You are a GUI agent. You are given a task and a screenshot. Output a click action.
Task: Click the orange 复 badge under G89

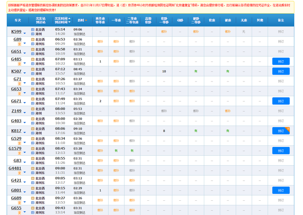(19, 44)
